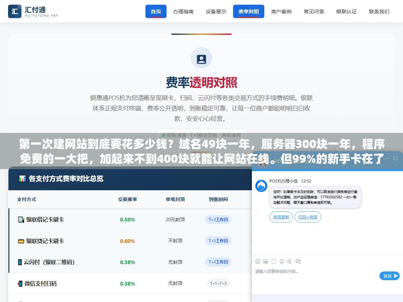This screenshot has width=403, height=302.
Task: Click the 微信复制 button in chat
Action: tap(281, 217)
